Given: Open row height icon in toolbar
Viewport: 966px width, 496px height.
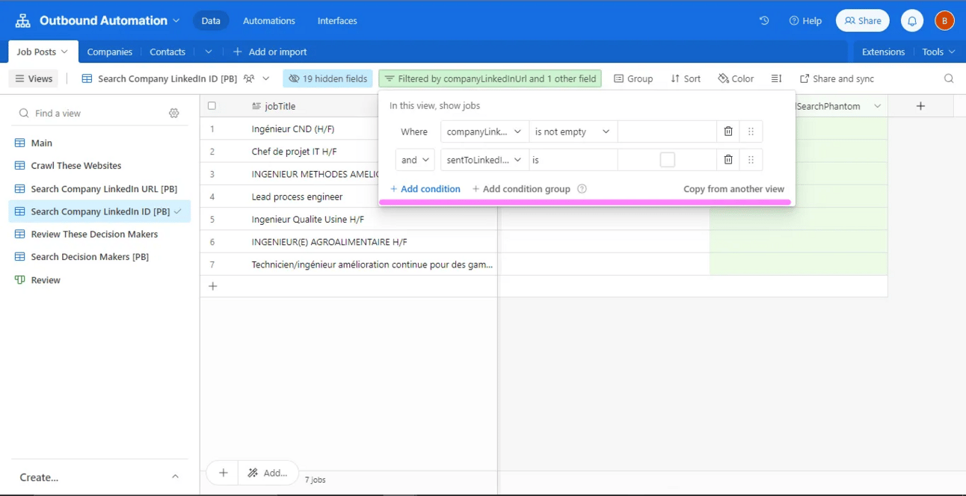Looking at the screenshot, I should point(776,78).
